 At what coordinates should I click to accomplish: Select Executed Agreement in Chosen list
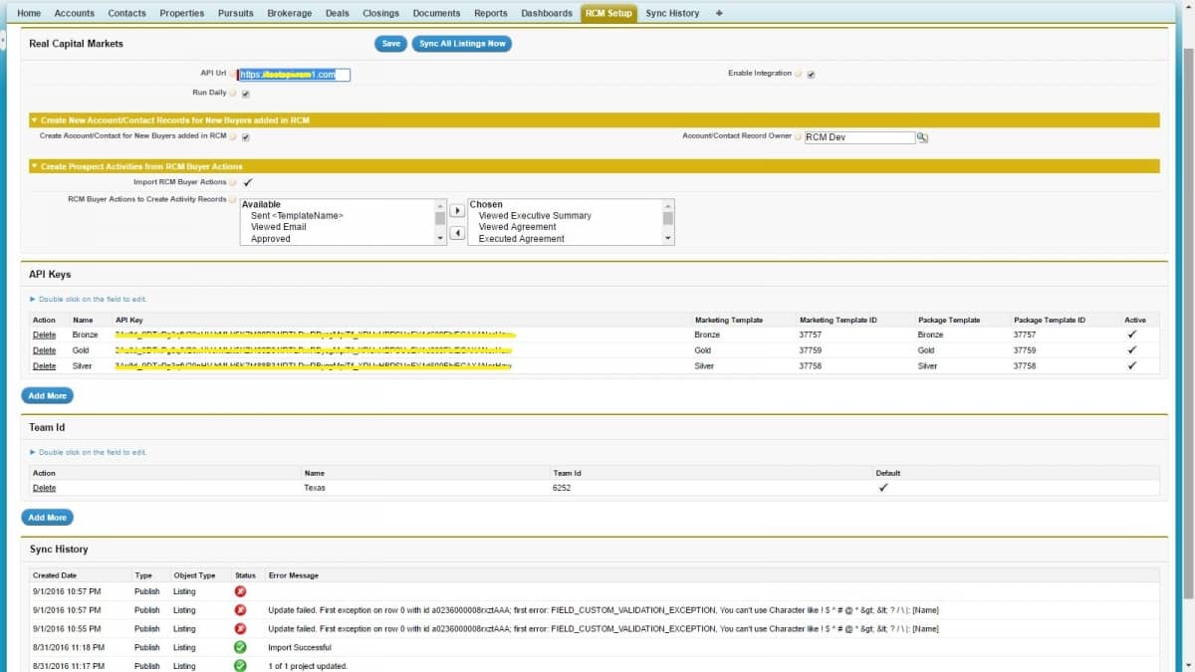pos(522,239)
